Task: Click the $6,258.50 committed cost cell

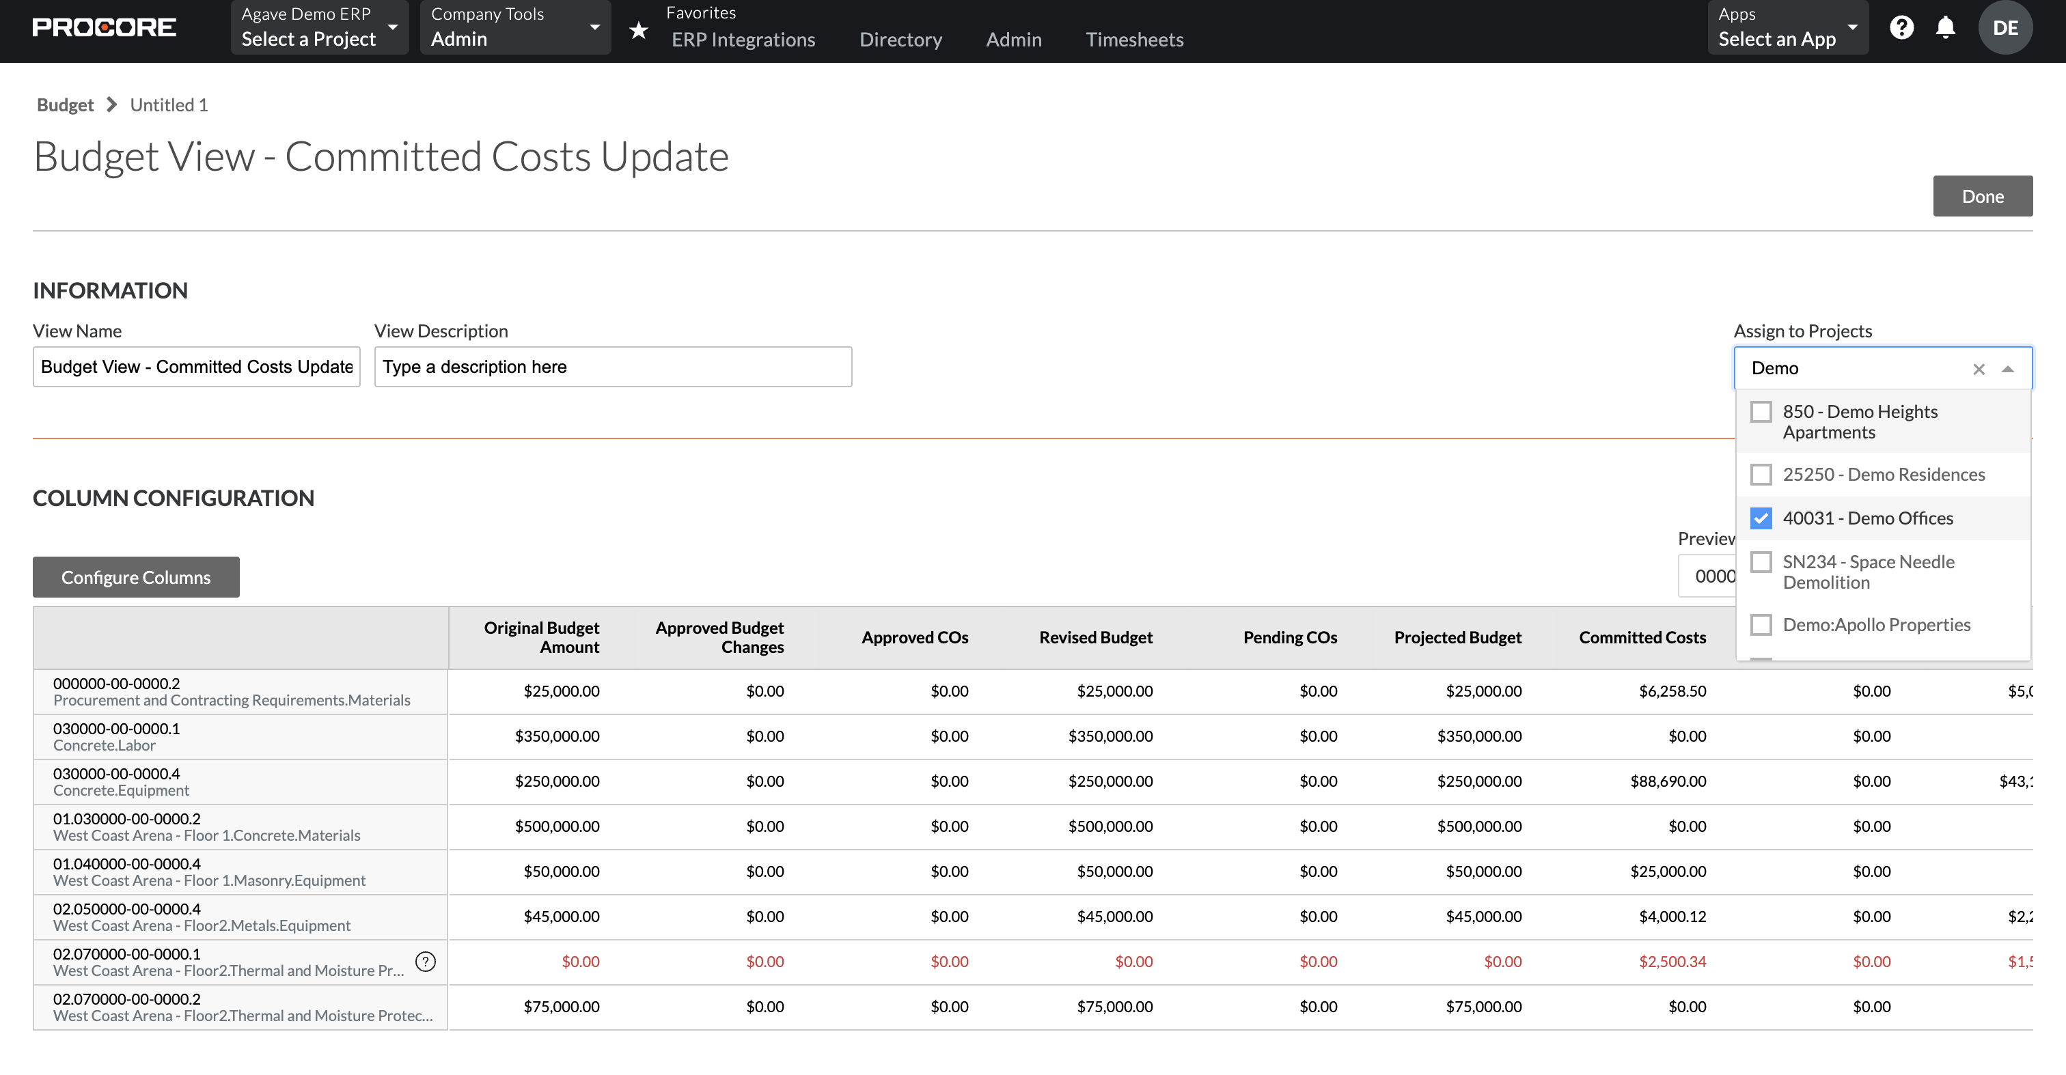Action: [1672, 691]
